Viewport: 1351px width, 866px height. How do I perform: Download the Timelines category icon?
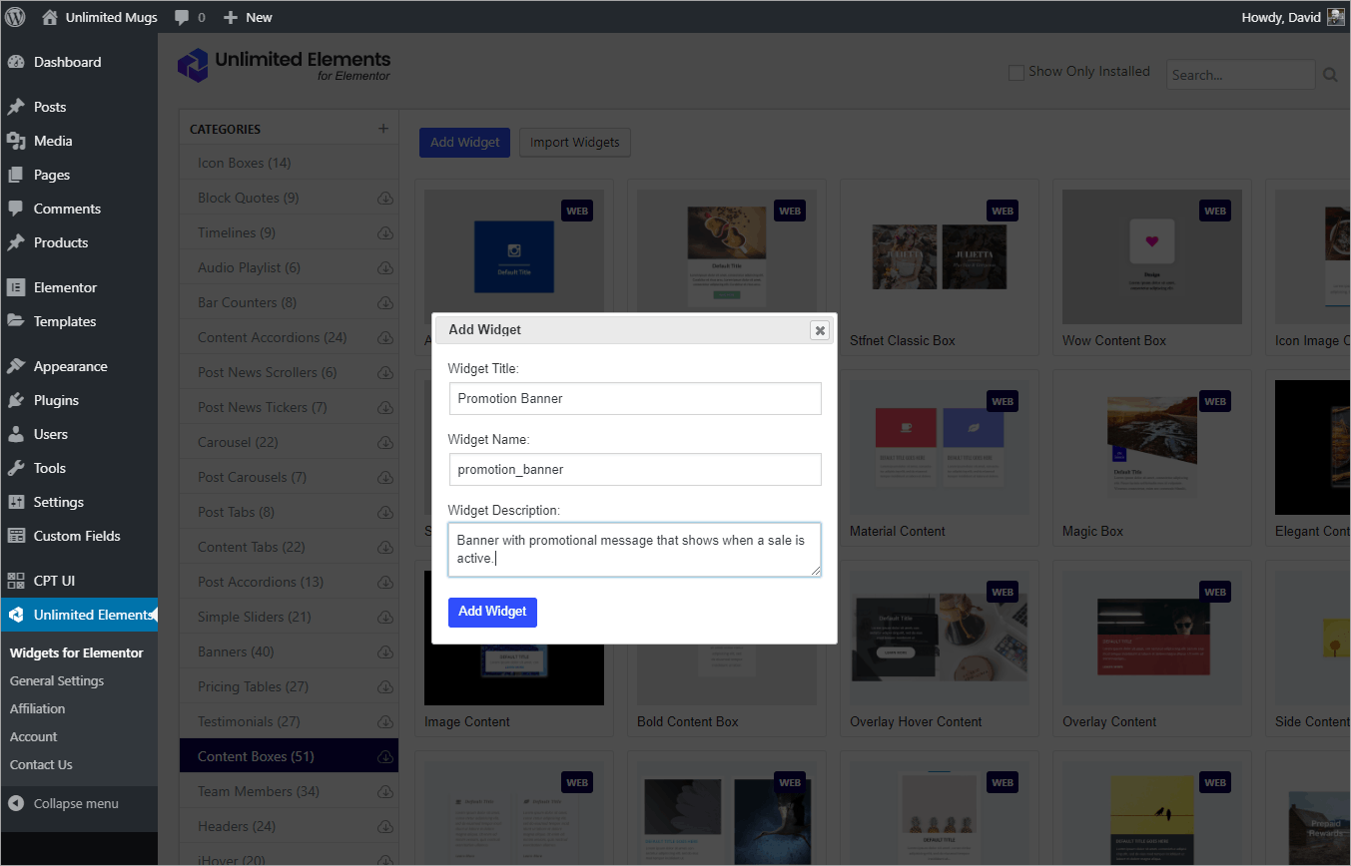[384, 233]
